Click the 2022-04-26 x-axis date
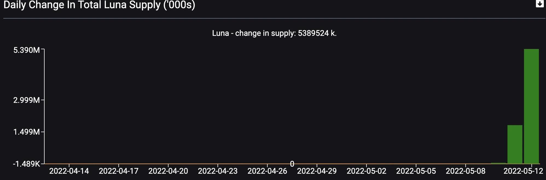The width and height of the screenshot is (546, 180). [x=267, y=171]
